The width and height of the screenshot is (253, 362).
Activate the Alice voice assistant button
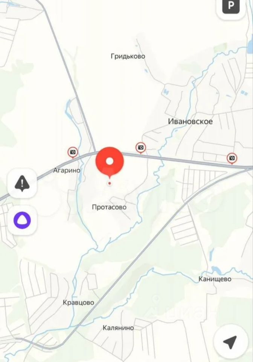(22, 220)
